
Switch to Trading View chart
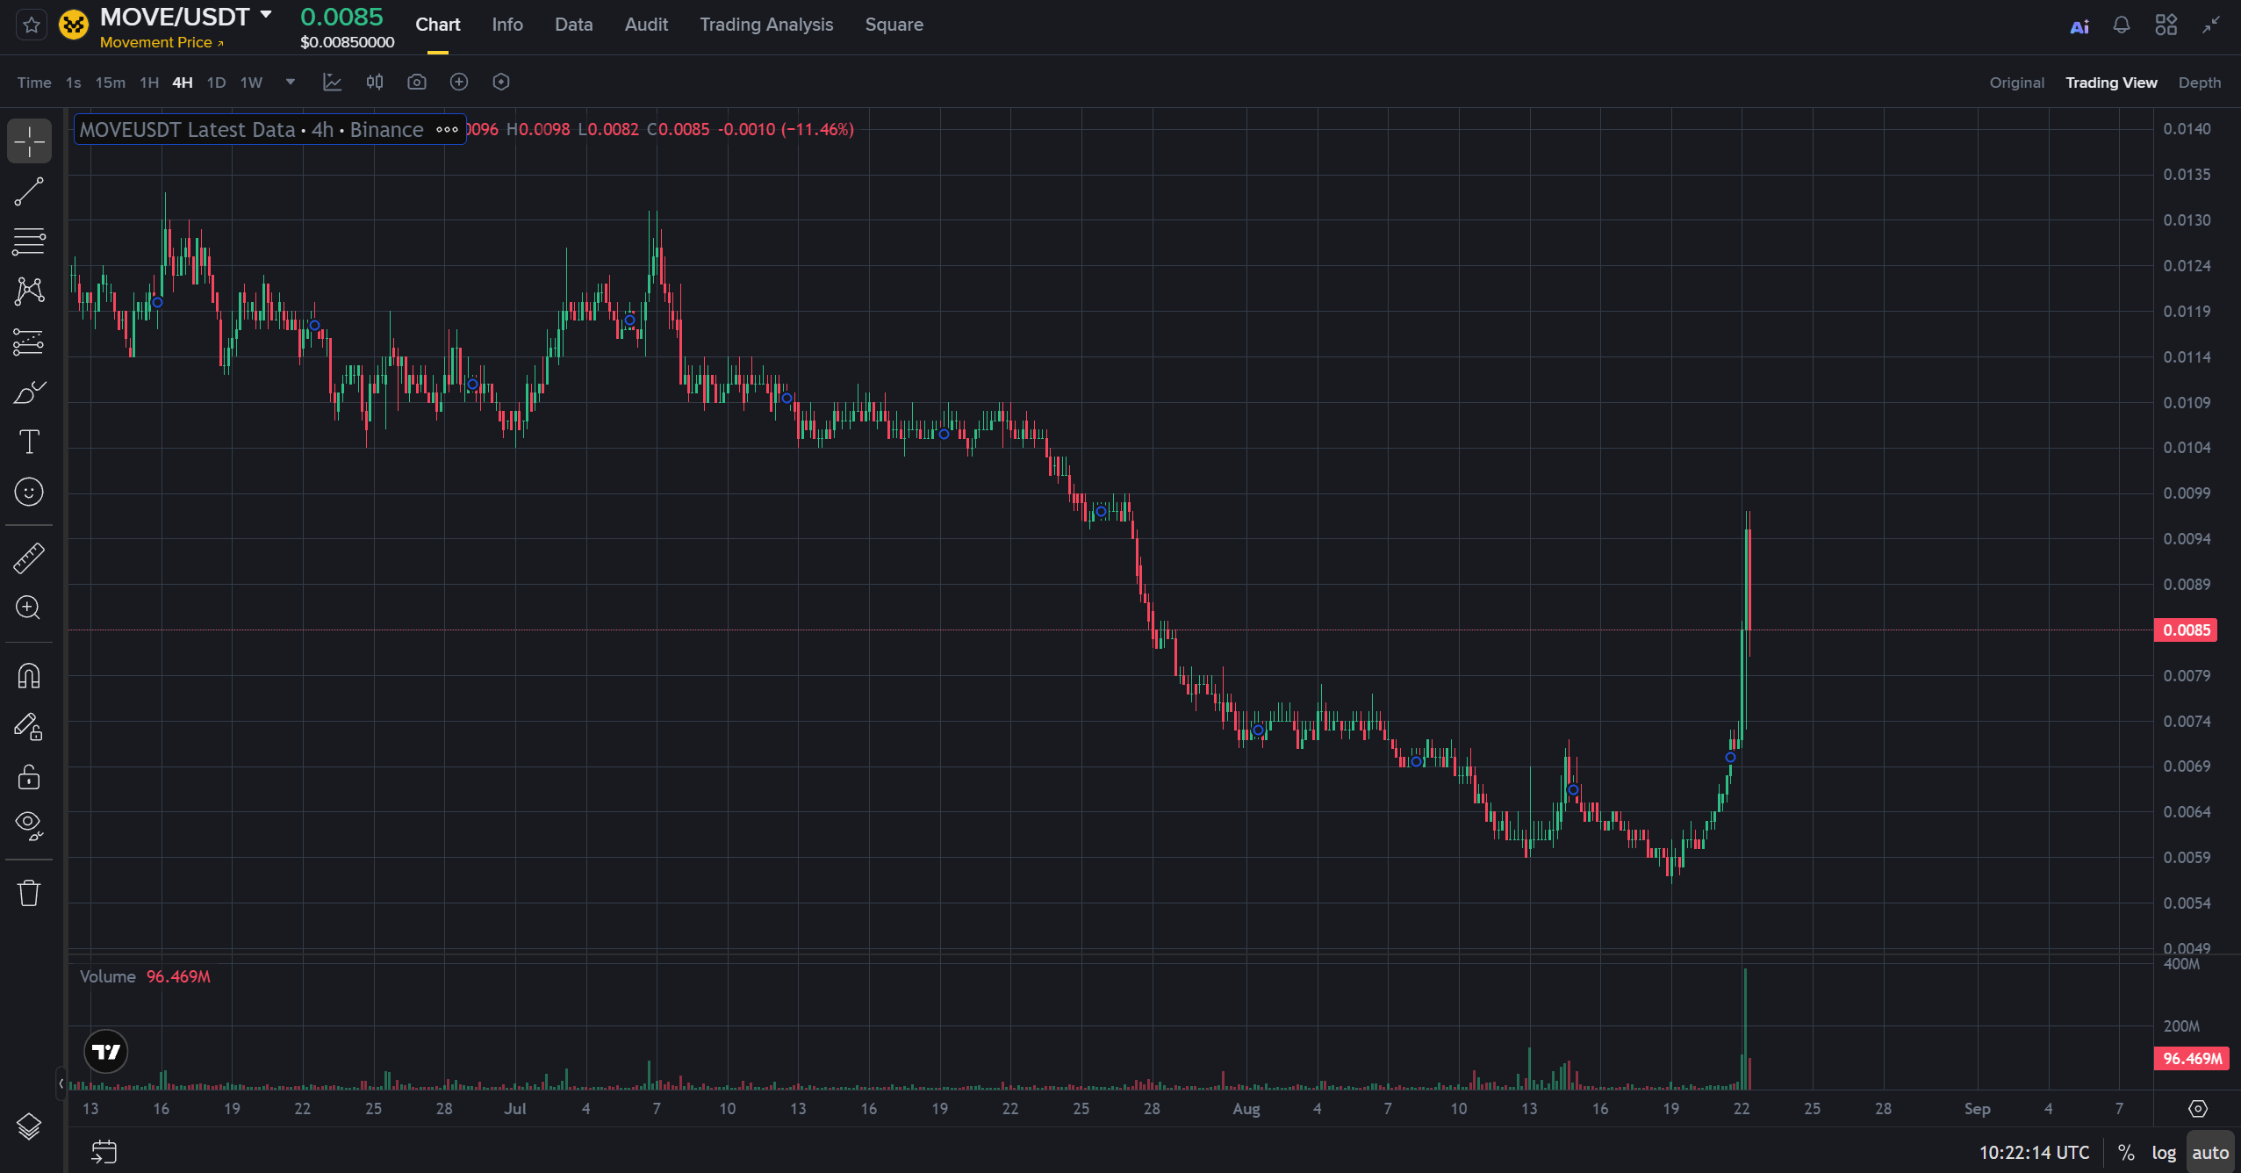point(2111,83)
